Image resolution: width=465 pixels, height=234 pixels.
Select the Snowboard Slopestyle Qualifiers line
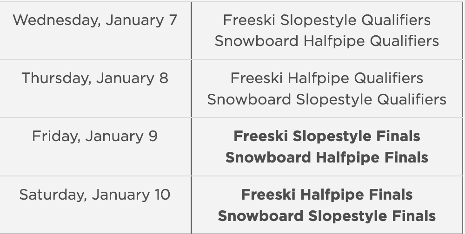click(326, 99)
